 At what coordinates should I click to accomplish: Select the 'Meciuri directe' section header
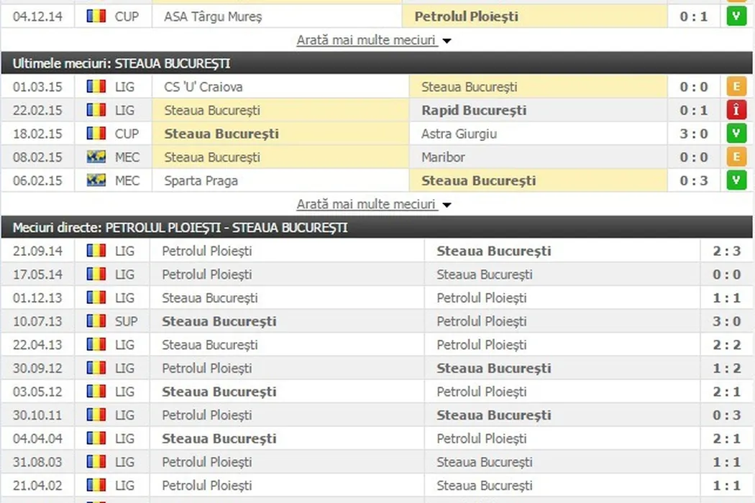click(x=180, y=227)
